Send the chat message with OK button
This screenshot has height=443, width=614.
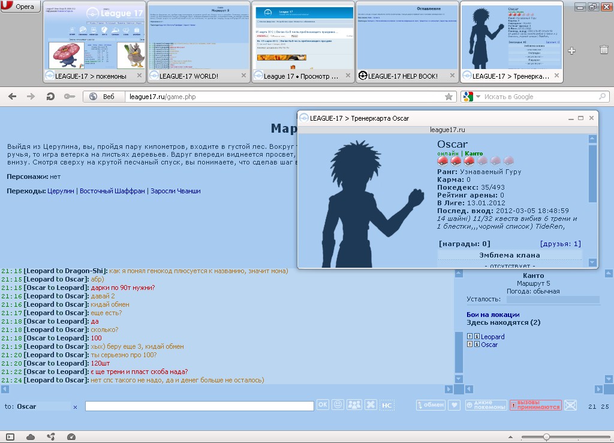click(323, 405)
